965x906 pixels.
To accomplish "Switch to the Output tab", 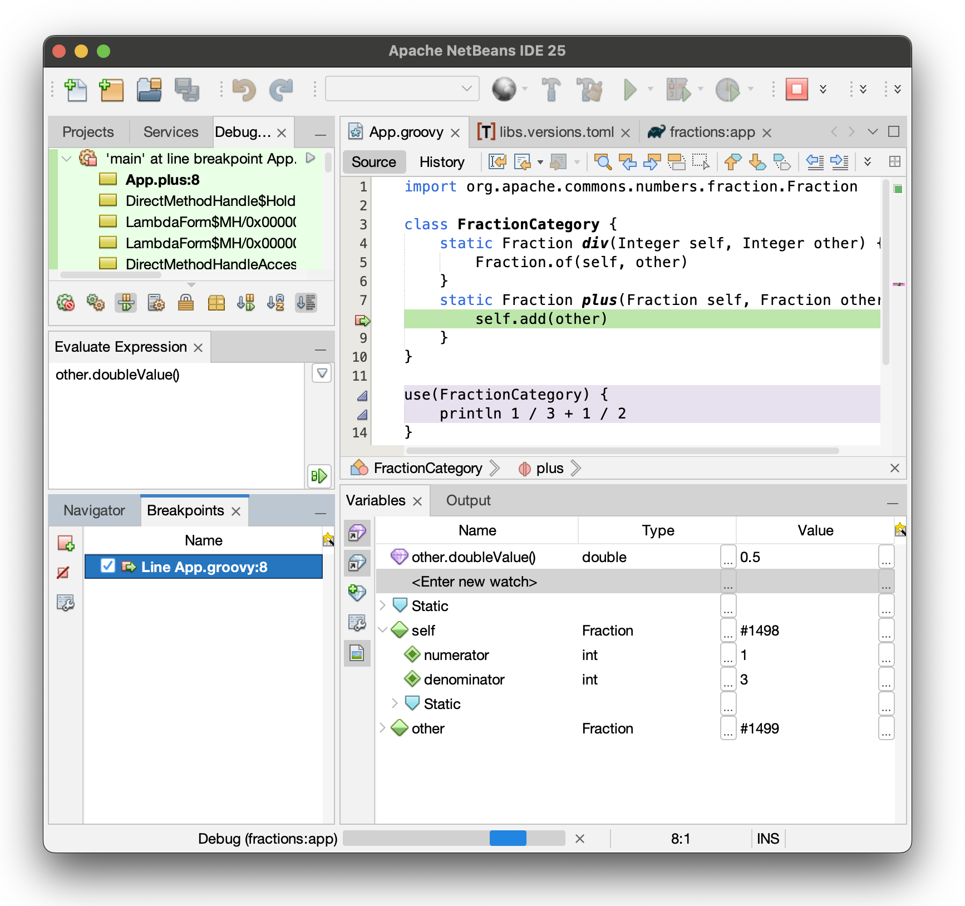I will tap(468, 500).
